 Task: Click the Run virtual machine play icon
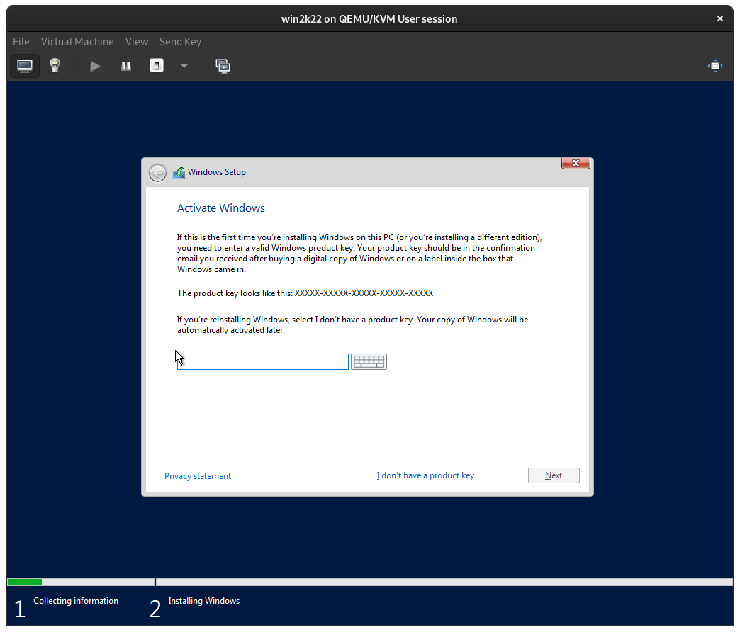tap(95, 65)
